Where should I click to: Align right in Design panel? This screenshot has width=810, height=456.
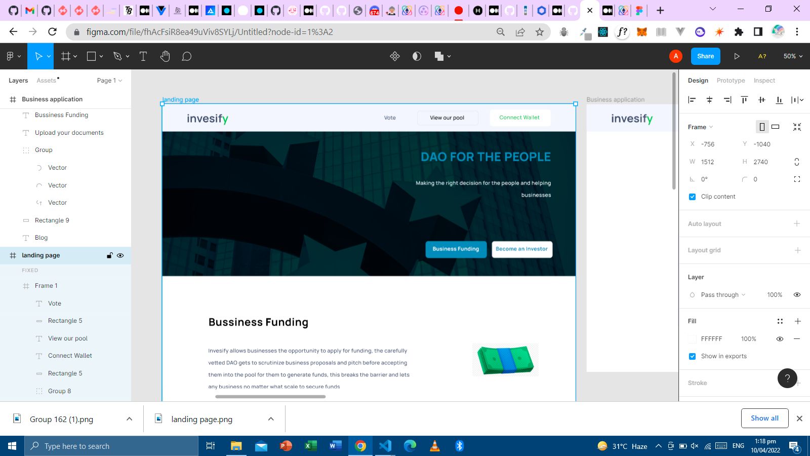coord(727,100)
